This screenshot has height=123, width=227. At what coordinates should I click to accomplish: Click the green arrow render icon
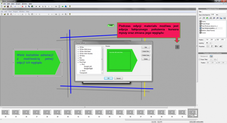click(x=63, y=6)
